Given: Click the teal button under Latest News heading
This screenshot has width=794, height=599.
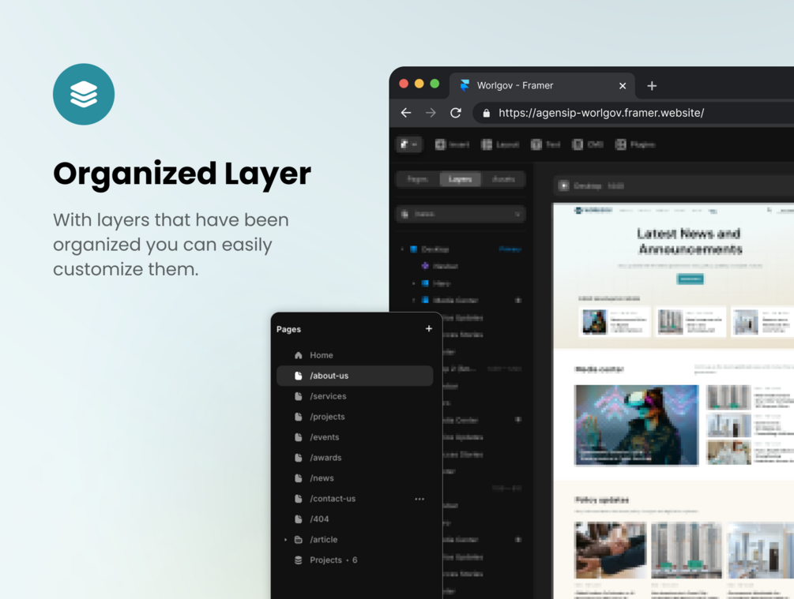Looking at the screenshot, I should pos(690,279).
